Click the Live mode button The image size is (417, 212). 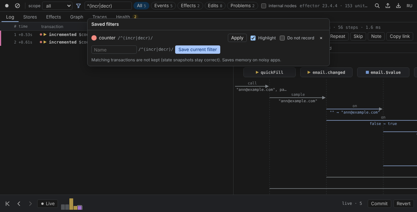pos(48,204)
